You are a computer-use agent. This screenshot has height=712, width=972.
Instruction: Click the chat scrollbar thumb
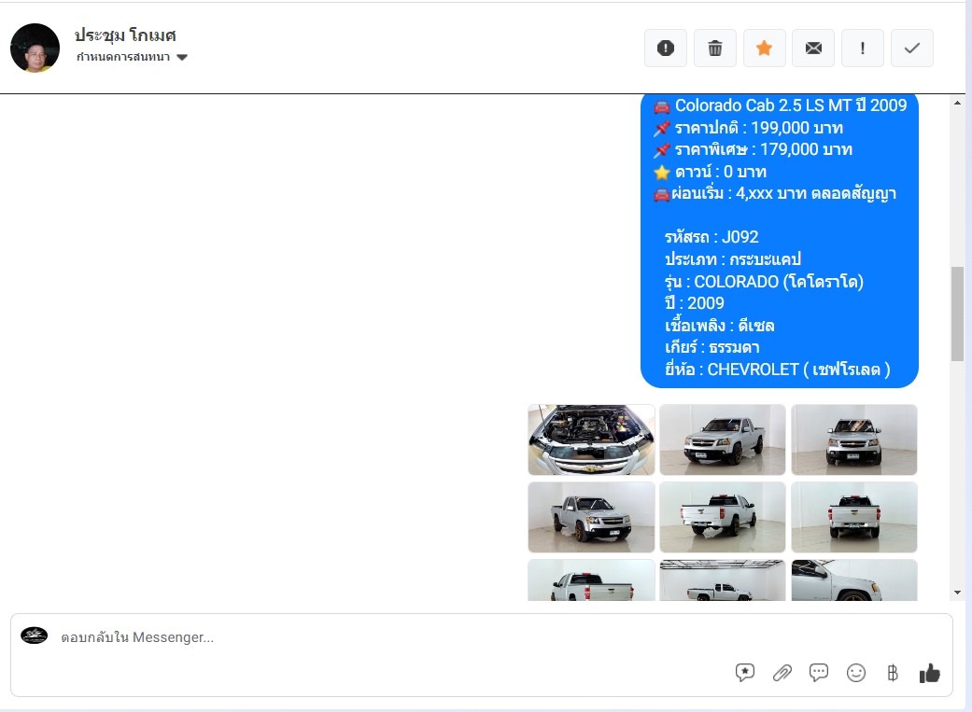[958, 314]
